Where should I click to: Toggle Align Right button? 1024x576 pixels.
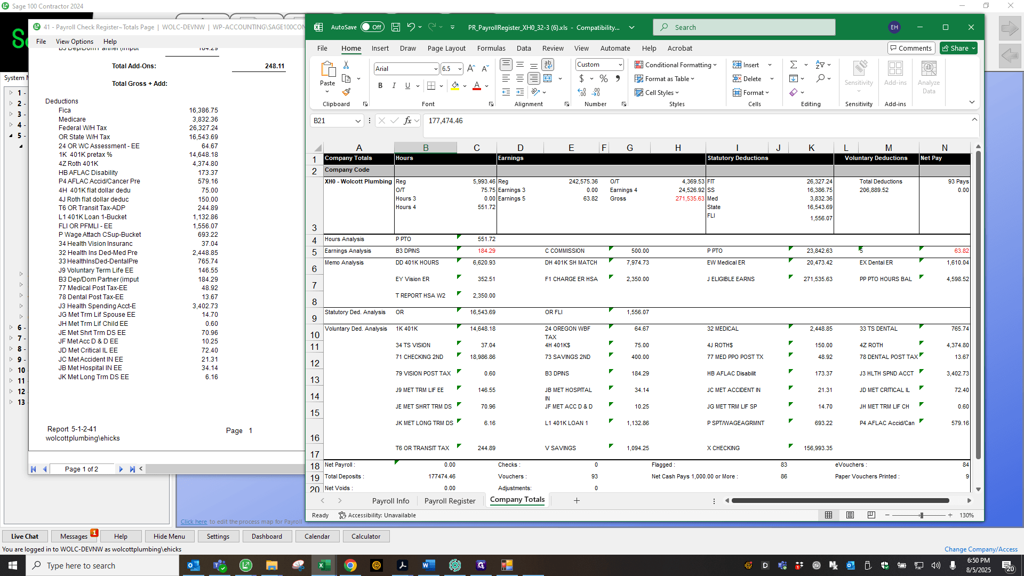pyautogui.click(x=534, y=78)
